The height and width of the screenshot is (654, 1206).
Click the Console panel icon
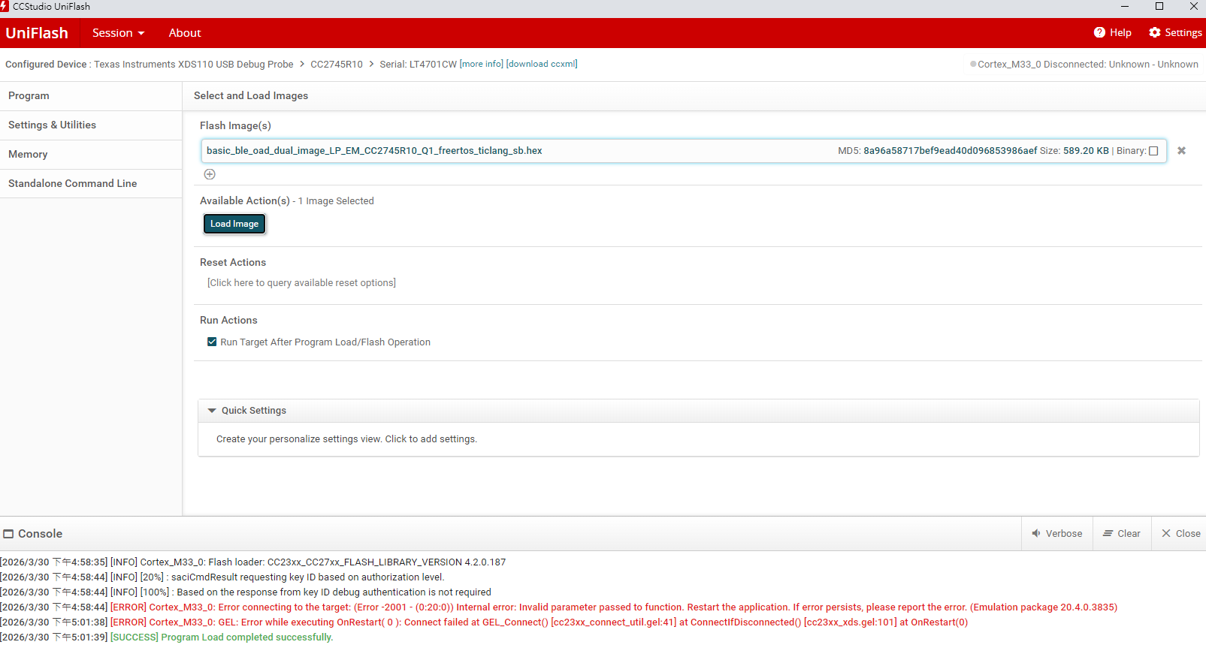click(9, 534)
